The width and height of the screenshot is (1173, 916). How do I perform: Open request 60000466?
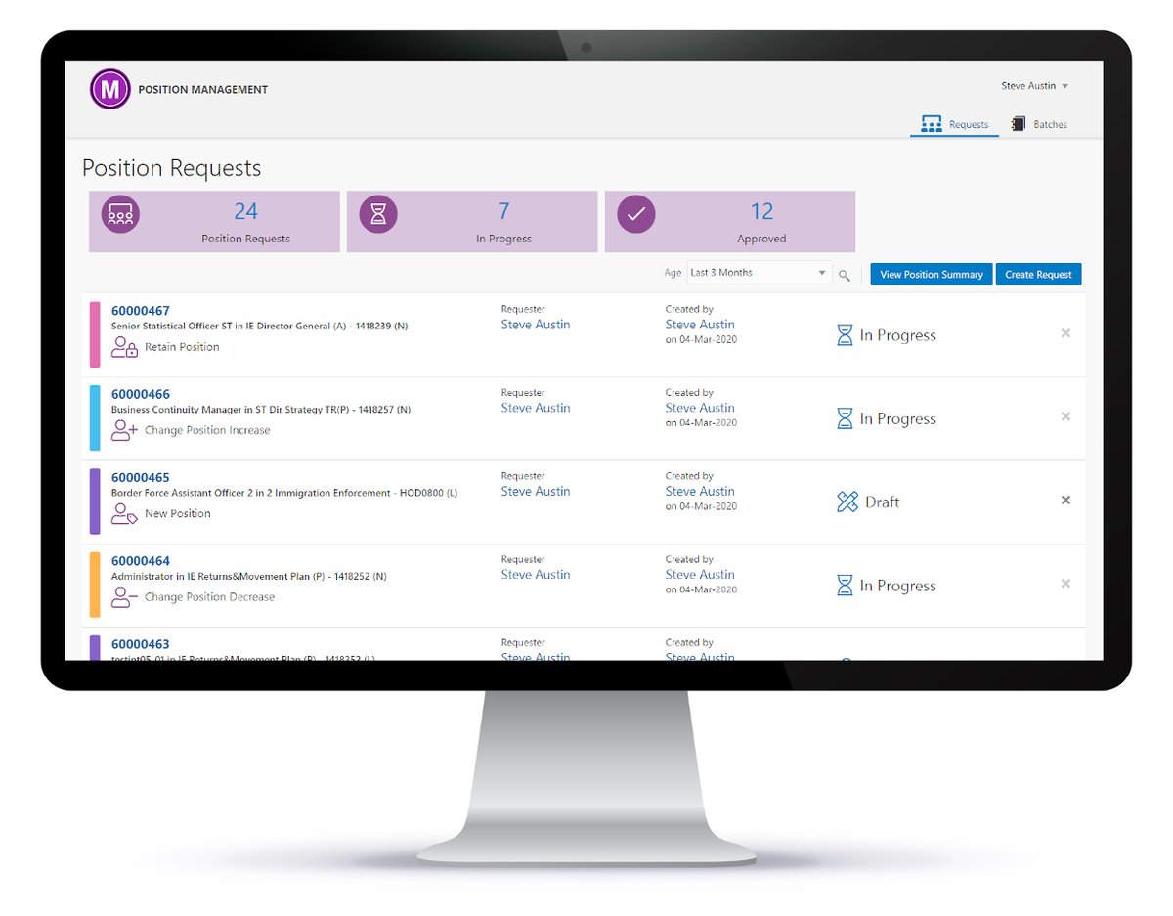(141, 394)
